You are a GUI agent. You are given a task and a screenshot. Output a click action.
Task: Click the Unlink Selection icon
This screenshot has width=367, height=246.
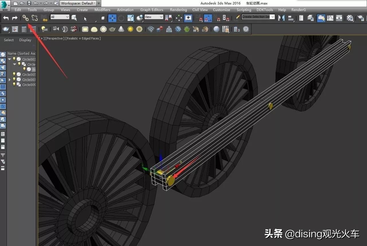coord(34,17)
